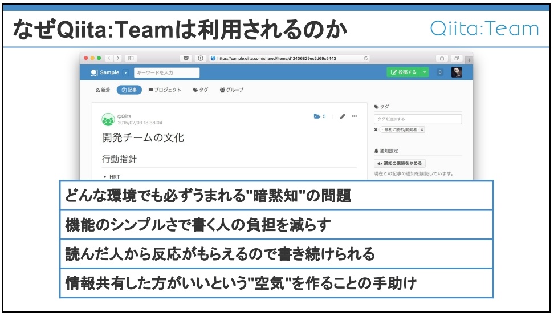Click the 開発チームの文化 article title
Screen dimensions: 554x316
[x=143, y=137]
